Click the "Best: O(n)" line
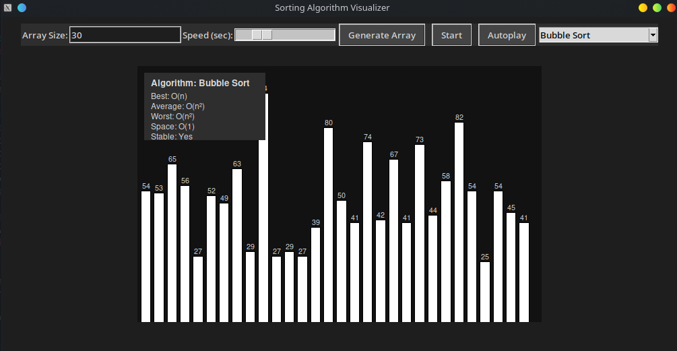This screenshot has height=351, width=677. [169, 96]
